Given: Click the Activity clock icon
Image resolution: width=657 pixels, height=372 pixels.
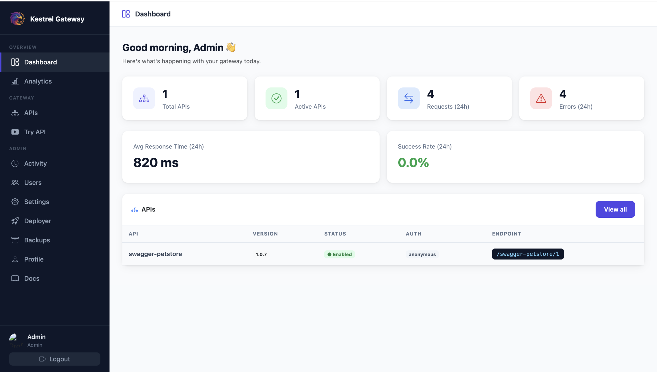Looking at the screenshot, I should 15,164.
